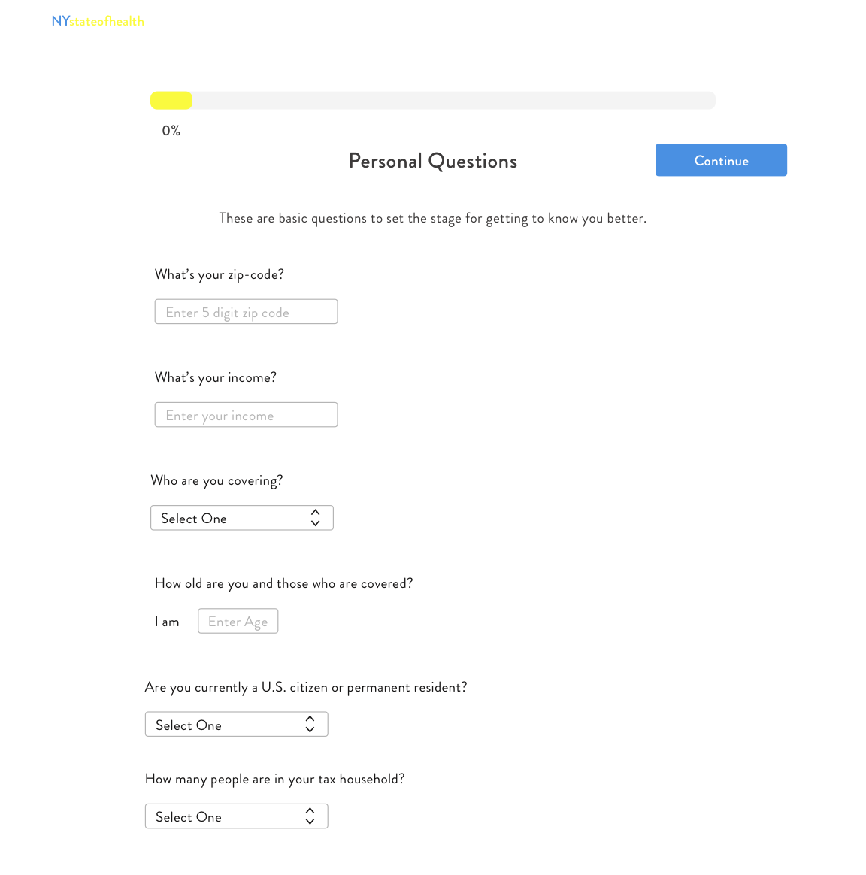Click the 0% progress label
The image size is (866, 875).
click(x=171, y=131)
